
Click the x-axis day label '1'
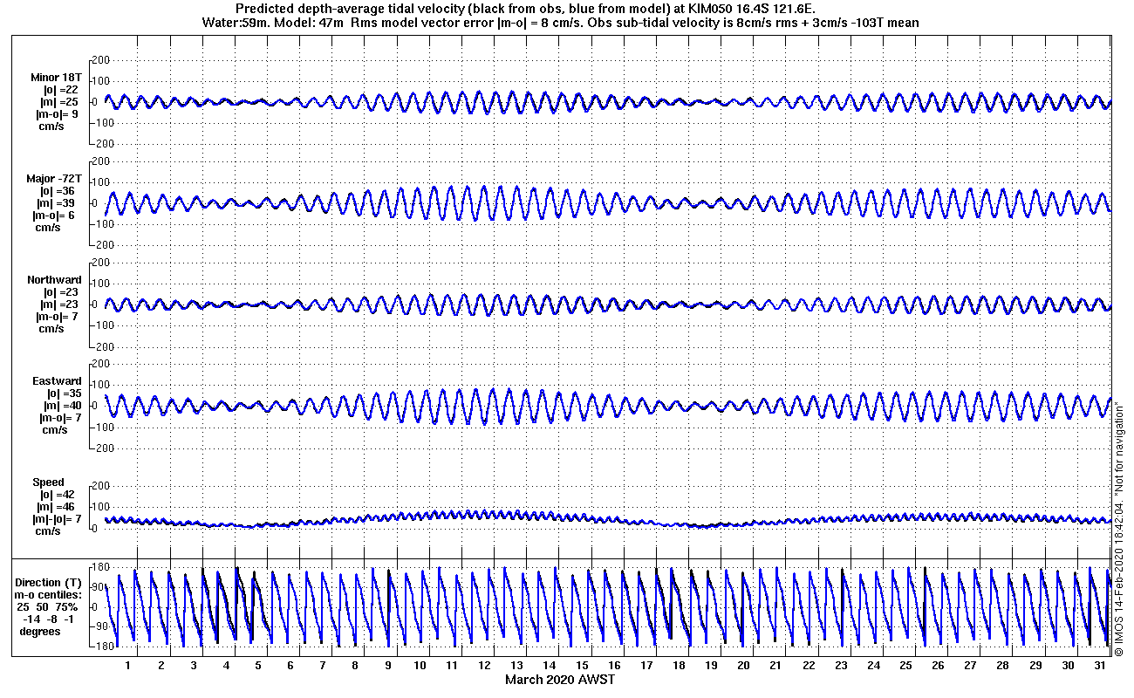click(127, 666)
